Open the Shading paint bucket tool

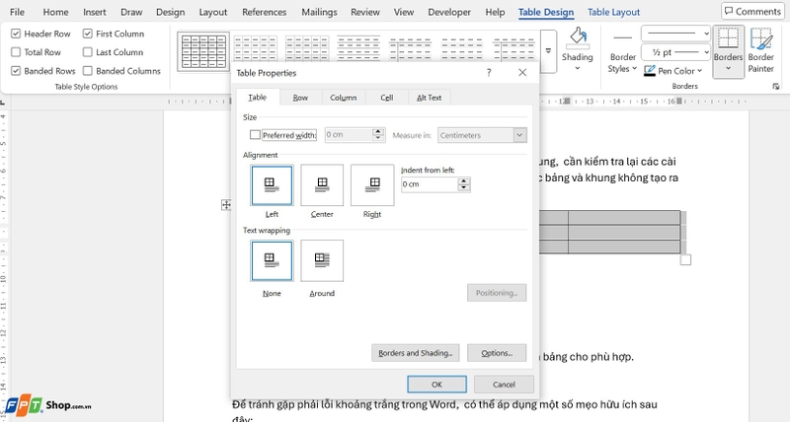[x=578, y=38]
